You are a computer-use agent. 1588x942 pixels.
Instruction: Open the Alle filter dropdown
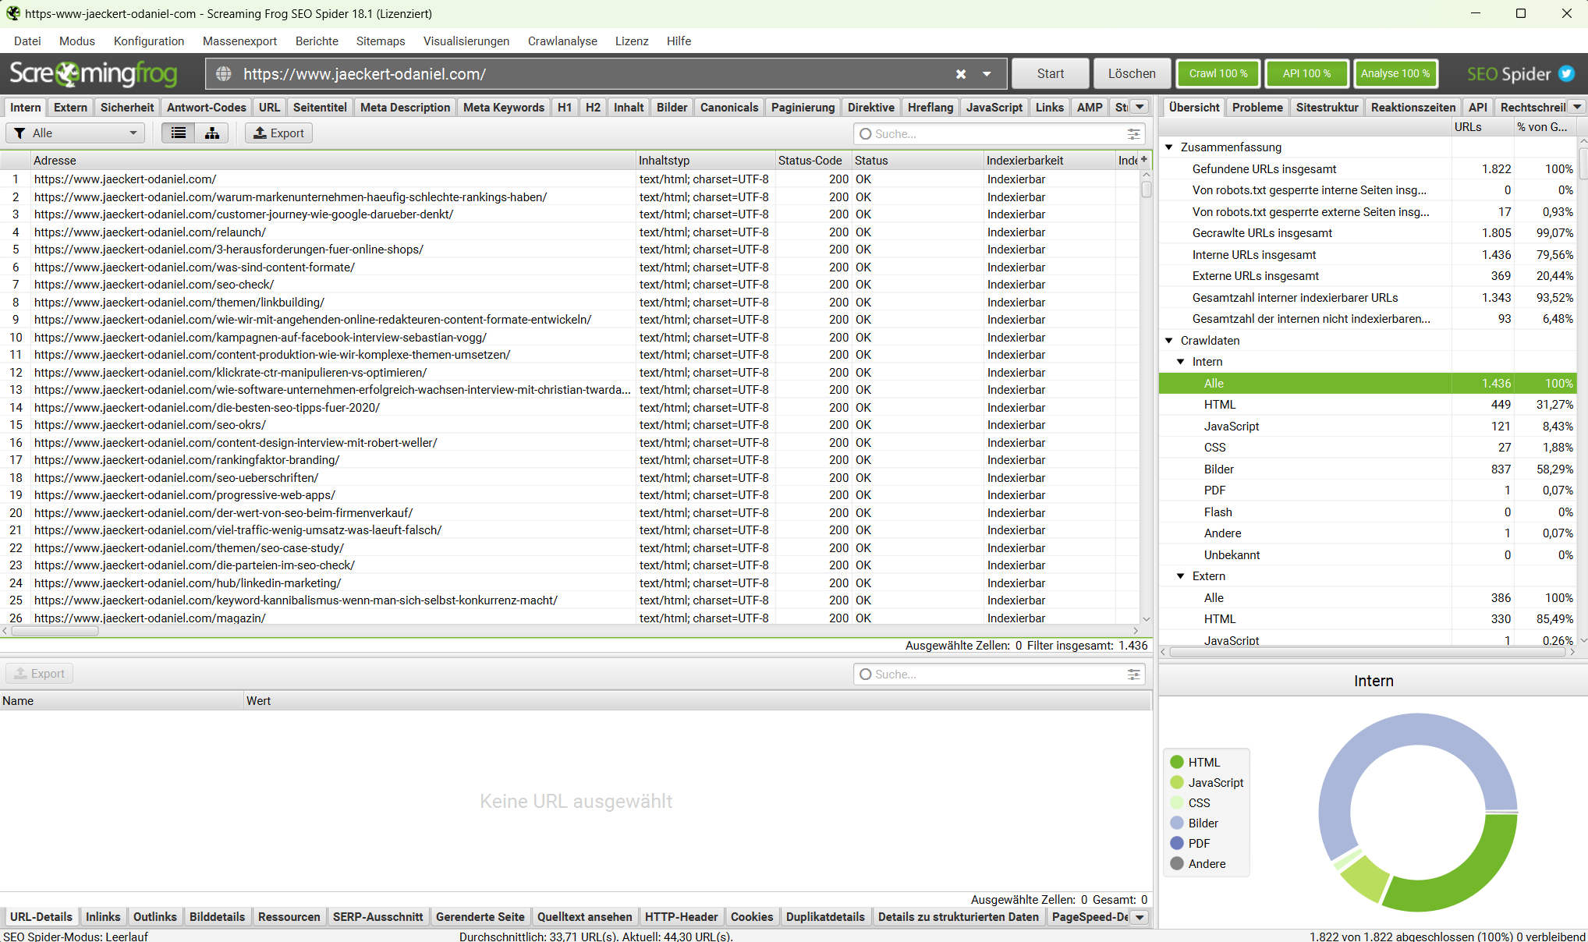pyautogui.click(x=76, y=133)
